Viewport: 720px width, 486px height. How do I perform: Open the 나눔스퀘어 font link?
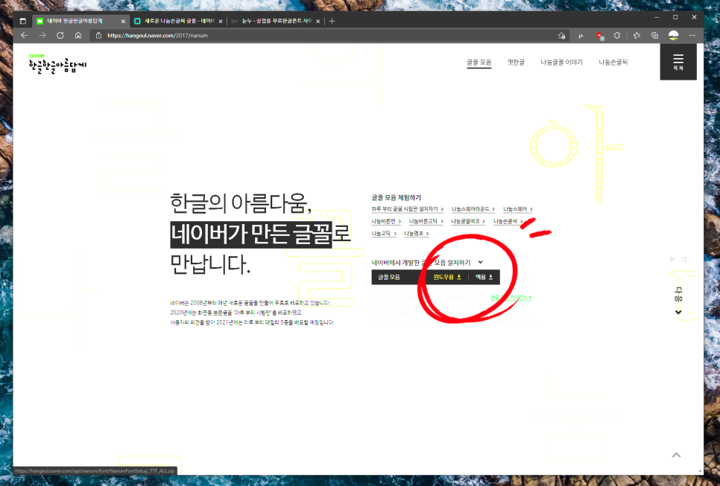[517, 209]
